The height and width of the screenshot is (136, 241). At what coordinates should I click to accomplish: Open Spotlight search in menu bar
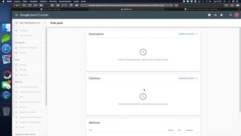[229, 2]
